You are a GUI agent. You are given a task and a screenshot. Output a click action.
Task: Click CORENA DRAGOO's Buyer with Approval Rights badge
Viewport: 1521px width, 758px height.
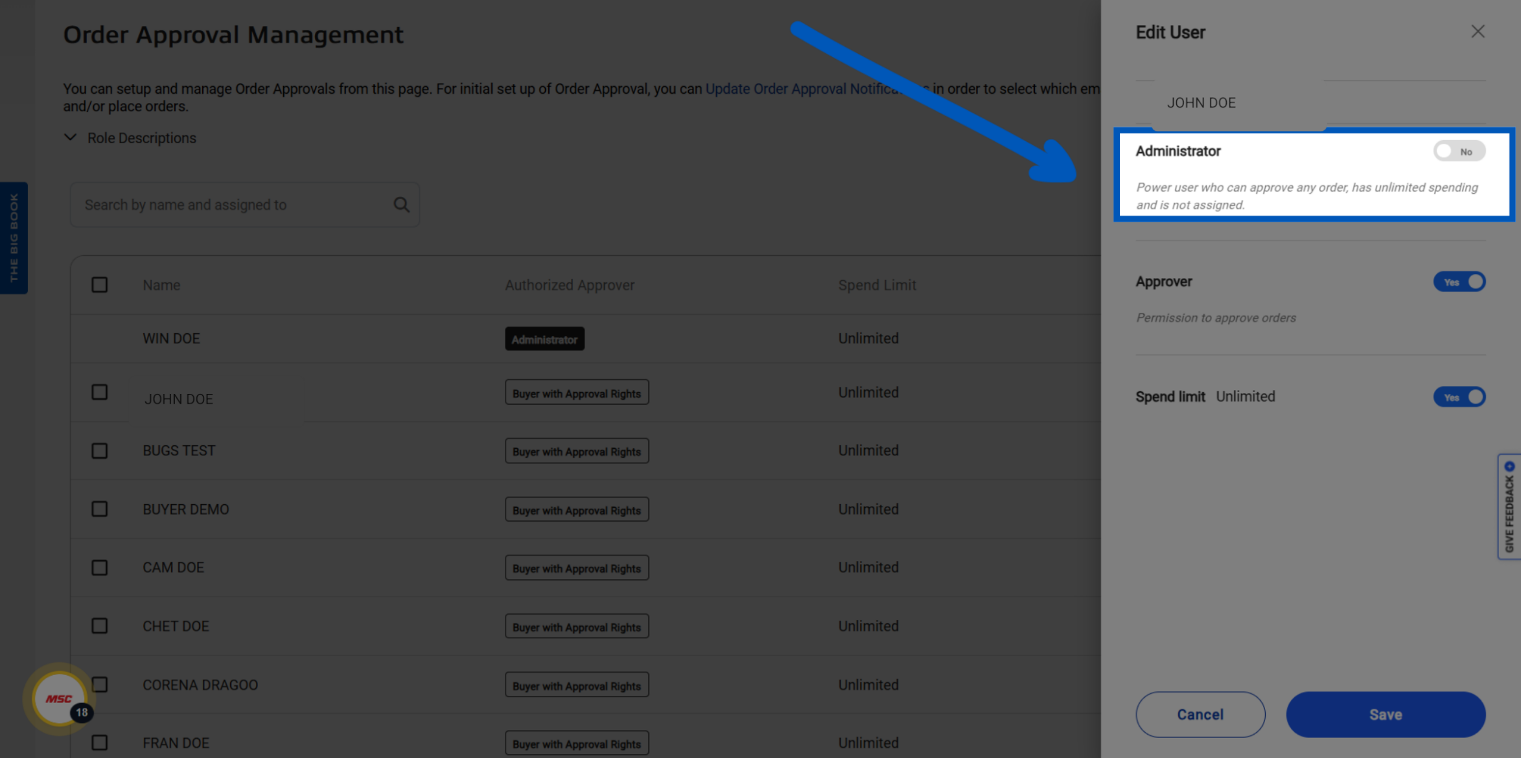[x=577, y=685]
